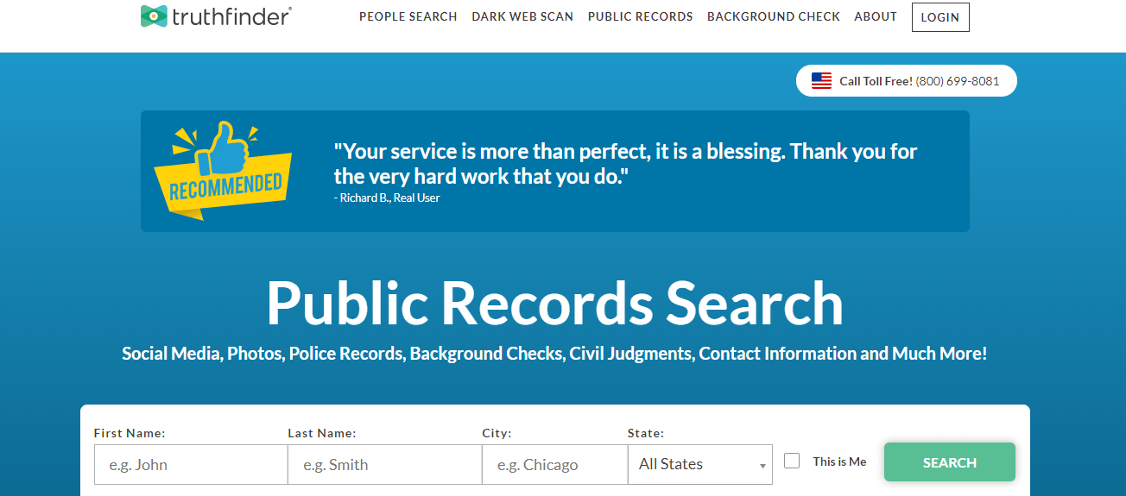
Task: Click the Social Media, Photos subtitle line
Action: click(554, 354)
